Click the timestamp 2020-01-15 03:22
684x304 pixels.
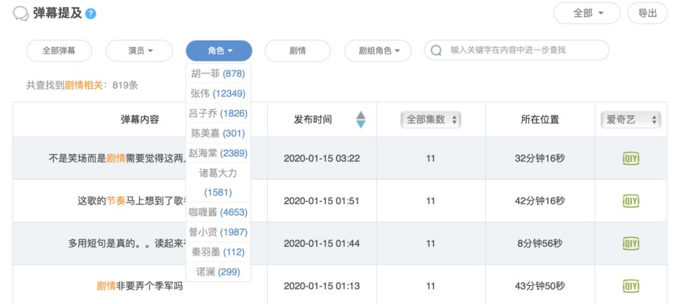322,158
